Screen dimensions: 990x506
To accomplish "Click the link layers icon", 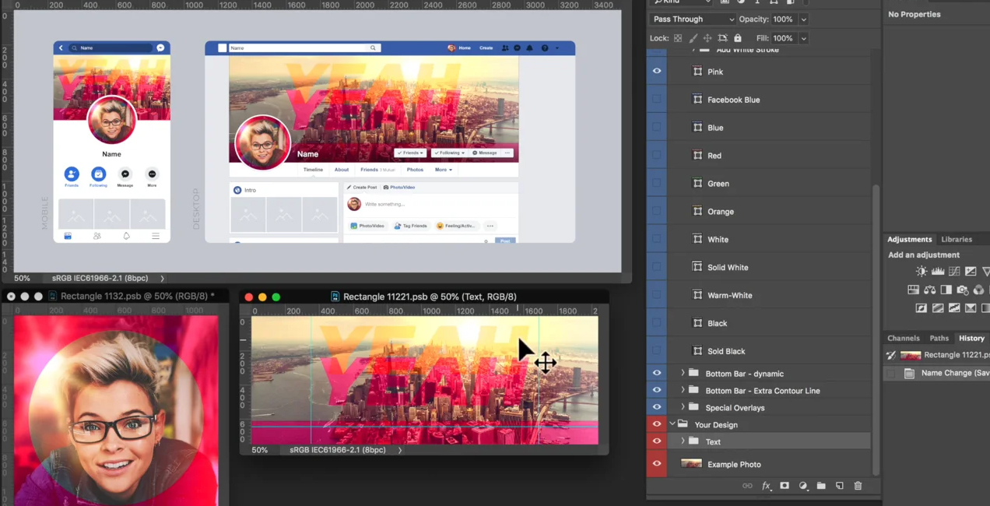I will click(x=747, y=486).
